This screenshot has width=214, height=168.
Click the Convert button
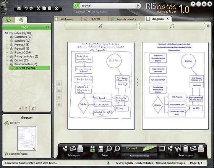(139, 149)
